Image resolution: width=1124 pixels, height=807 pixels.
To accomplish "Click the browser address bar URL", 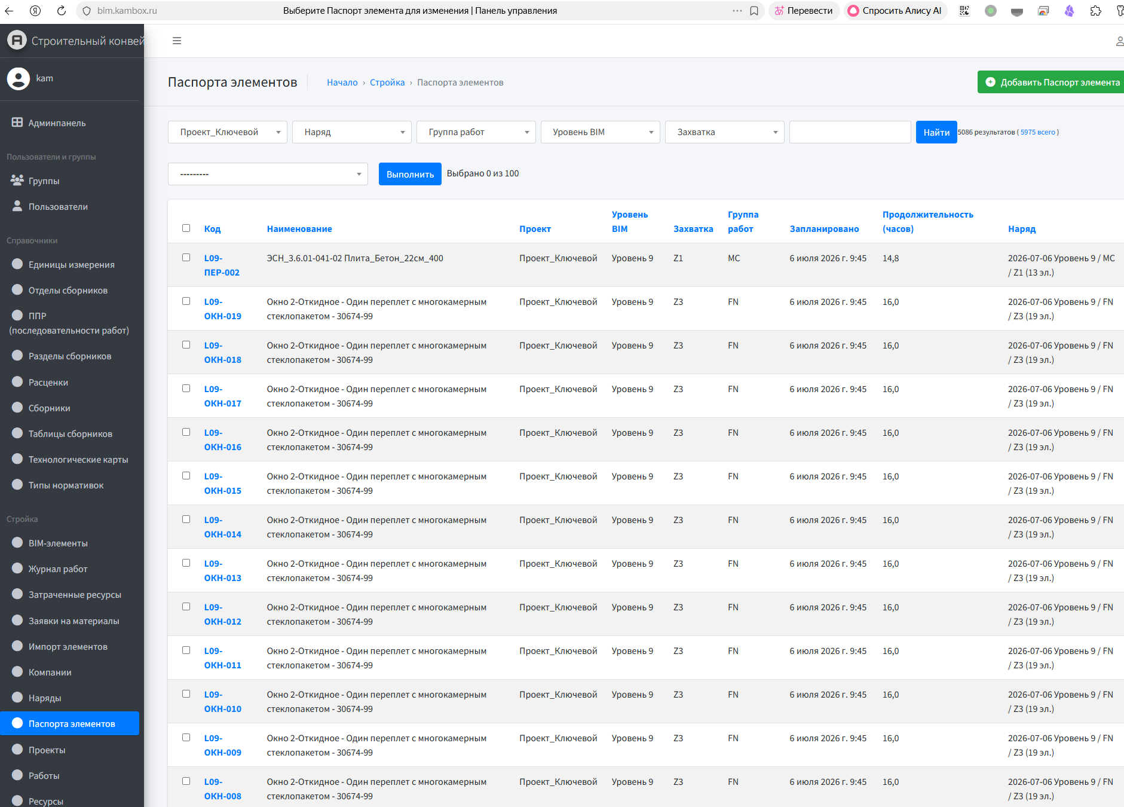I will [127, 11].
